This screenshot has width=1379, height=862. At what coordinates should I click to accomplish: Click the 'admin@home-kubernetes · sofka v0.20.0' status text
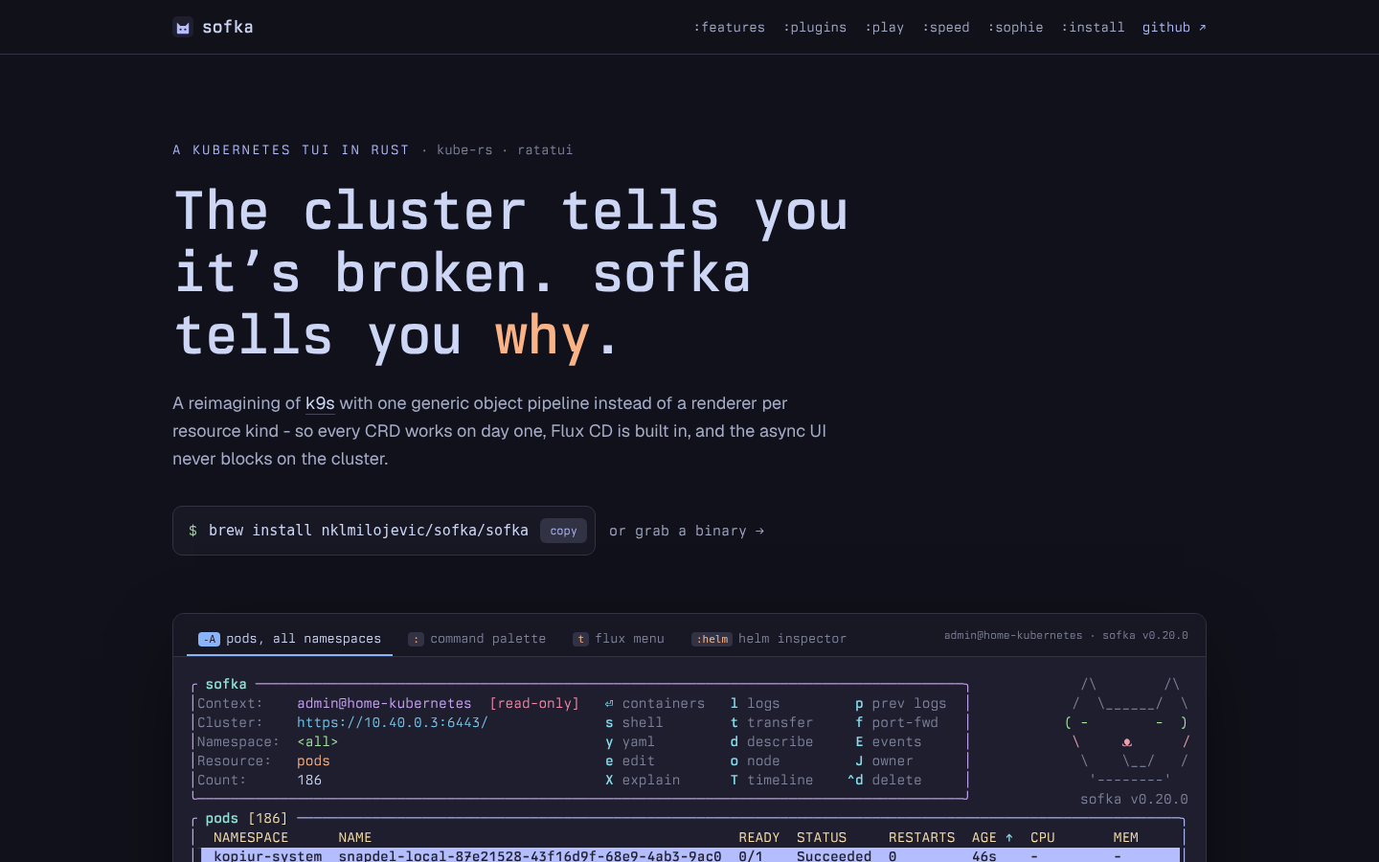point(1066,635)
